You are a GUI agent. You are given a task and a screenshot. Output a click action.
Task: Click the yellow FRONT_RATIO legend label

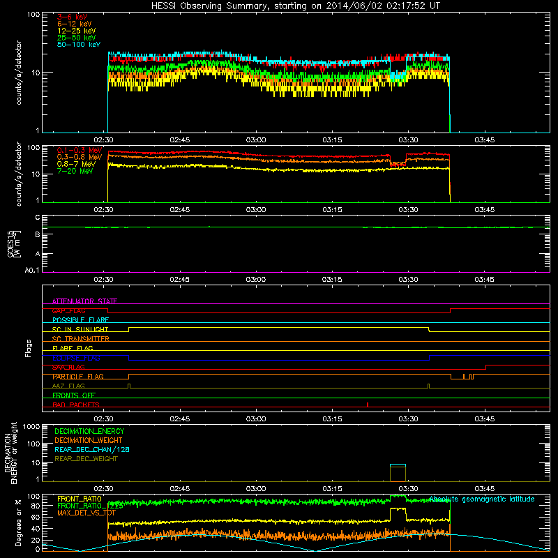[x=80, y=499]
